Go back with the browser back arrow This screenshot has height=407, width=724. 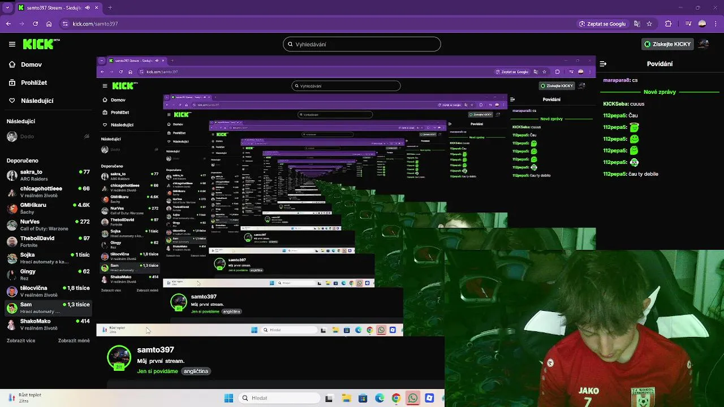pos(8,24)
